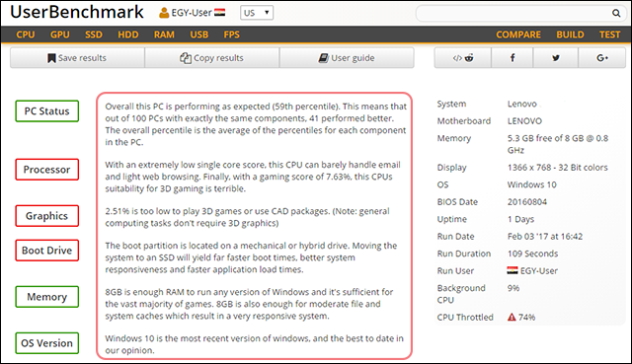Click the '1366 x 768 - 32 Bit colors' value
Image resolution: width=632 pixels, height=364 pixels.
pos(557,168)
